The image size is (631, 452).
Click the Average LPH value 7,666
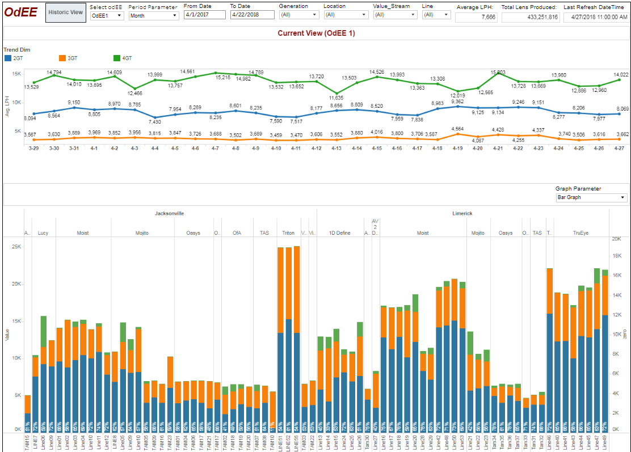click(x=476, y=17)
